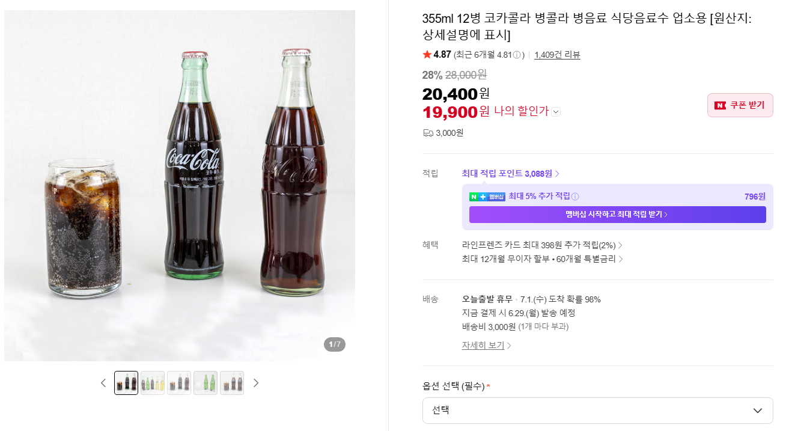Click the N+ 멤버십 badge
This screenshot has height=431, width=792.
tap(487, 197)
